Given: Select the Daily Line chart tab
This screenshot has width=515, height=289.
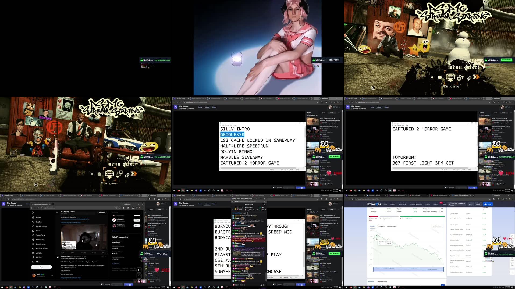Looking at the screenshot, I should pos(373,226).
